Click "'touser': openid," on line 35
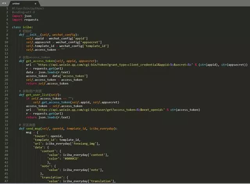250x184 pixels. (x=48, y=136)
